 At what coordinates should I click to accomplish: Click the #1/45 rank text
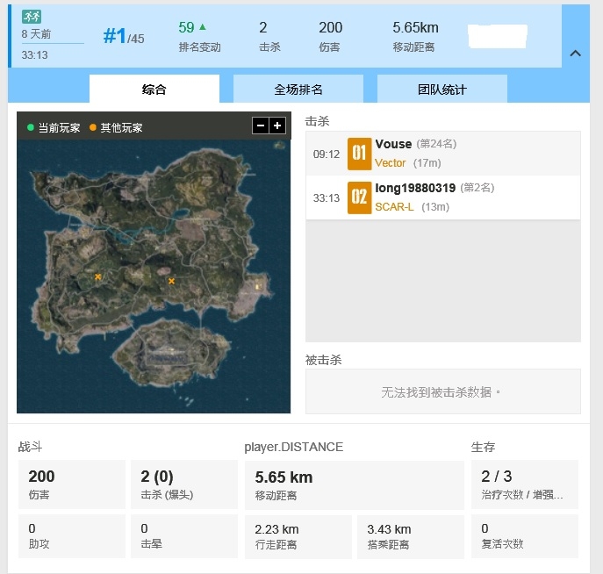(x=124, y=37)
